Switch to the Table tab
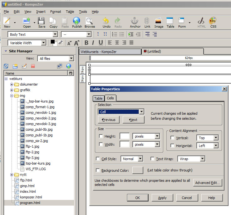231x215 pixels. 98,98
